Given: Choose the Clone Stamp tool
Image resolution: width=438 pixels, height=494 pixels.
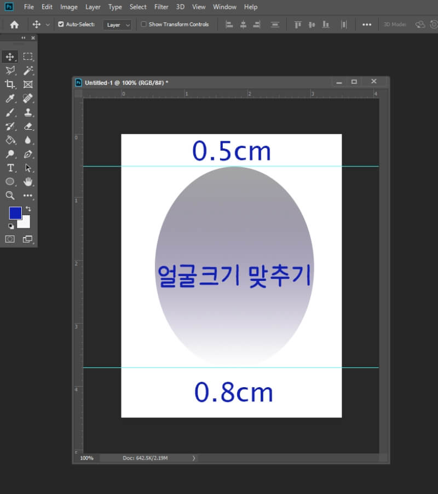Looking at the screenshot, I should pyautogui.click(x=27, y=112).
